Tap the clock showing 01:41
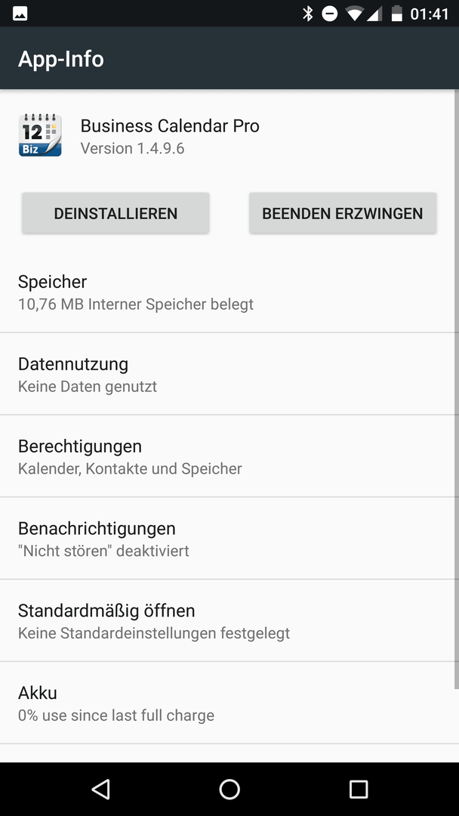459x816 pixels. [x=430, y=14]
